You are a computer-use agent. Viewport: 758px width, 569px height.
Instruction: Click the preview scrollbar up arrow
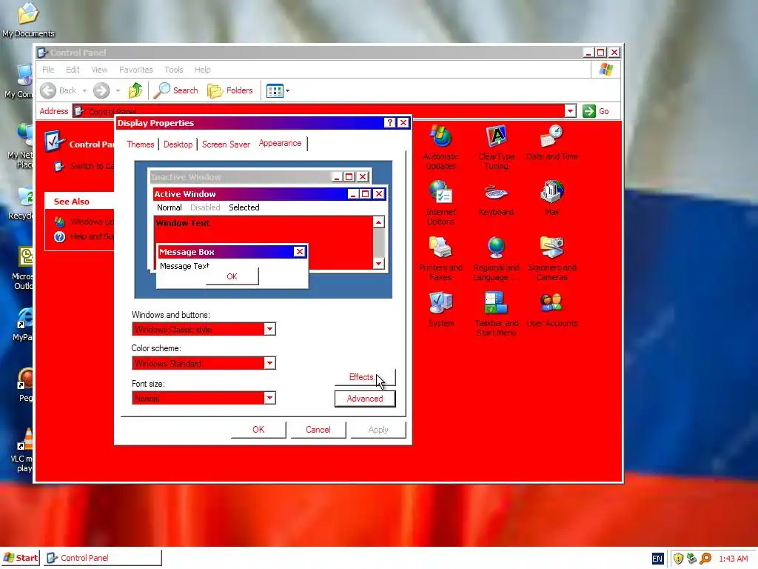pos(378,222)
